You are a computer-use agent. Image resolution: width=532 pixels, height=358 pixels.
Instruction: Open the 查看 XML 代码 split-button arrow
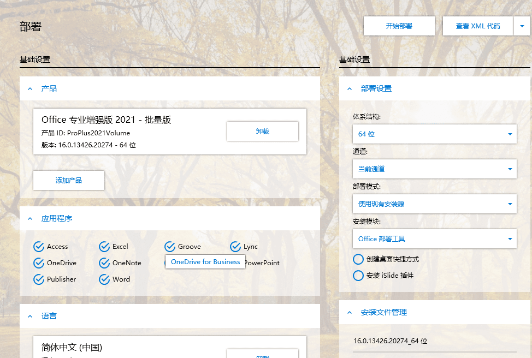[x=522, y=26]
